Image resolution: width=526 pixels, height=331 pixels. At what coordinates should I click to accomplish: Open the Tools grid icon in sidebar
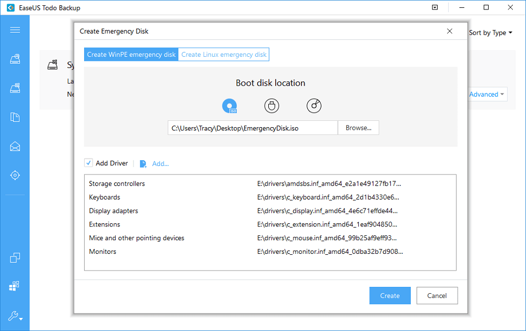coord(15,285)
